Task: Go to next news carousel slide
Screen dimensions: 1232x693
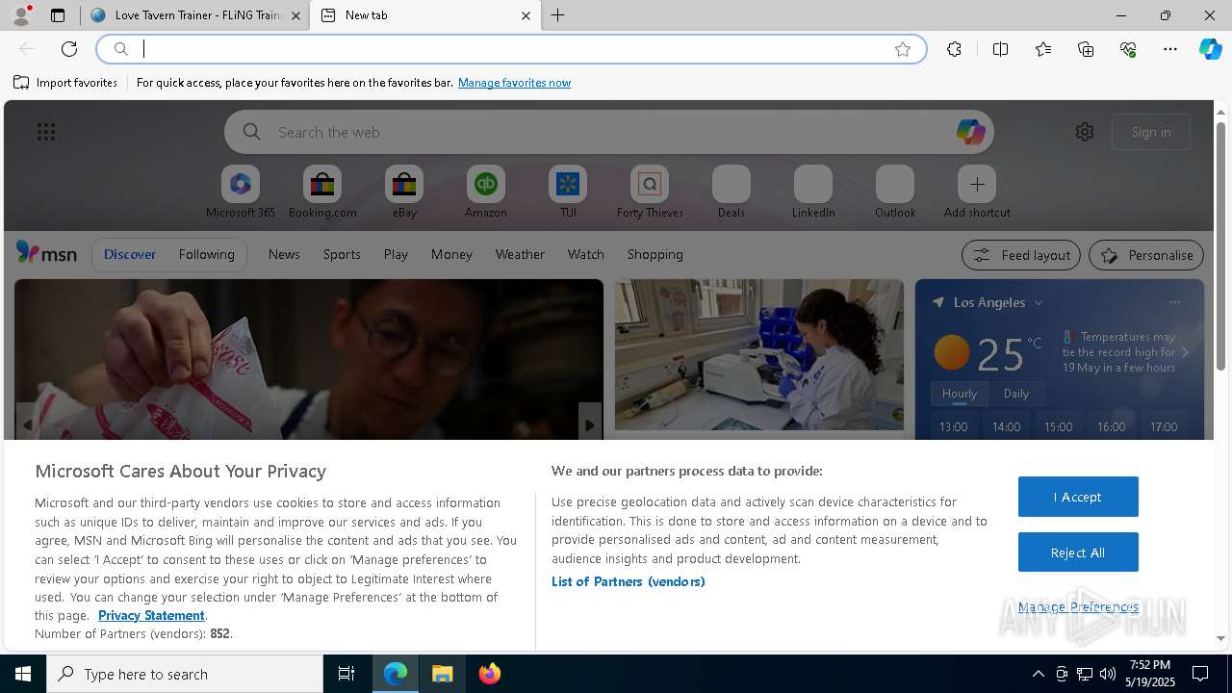Action: [x=589, y=424]
